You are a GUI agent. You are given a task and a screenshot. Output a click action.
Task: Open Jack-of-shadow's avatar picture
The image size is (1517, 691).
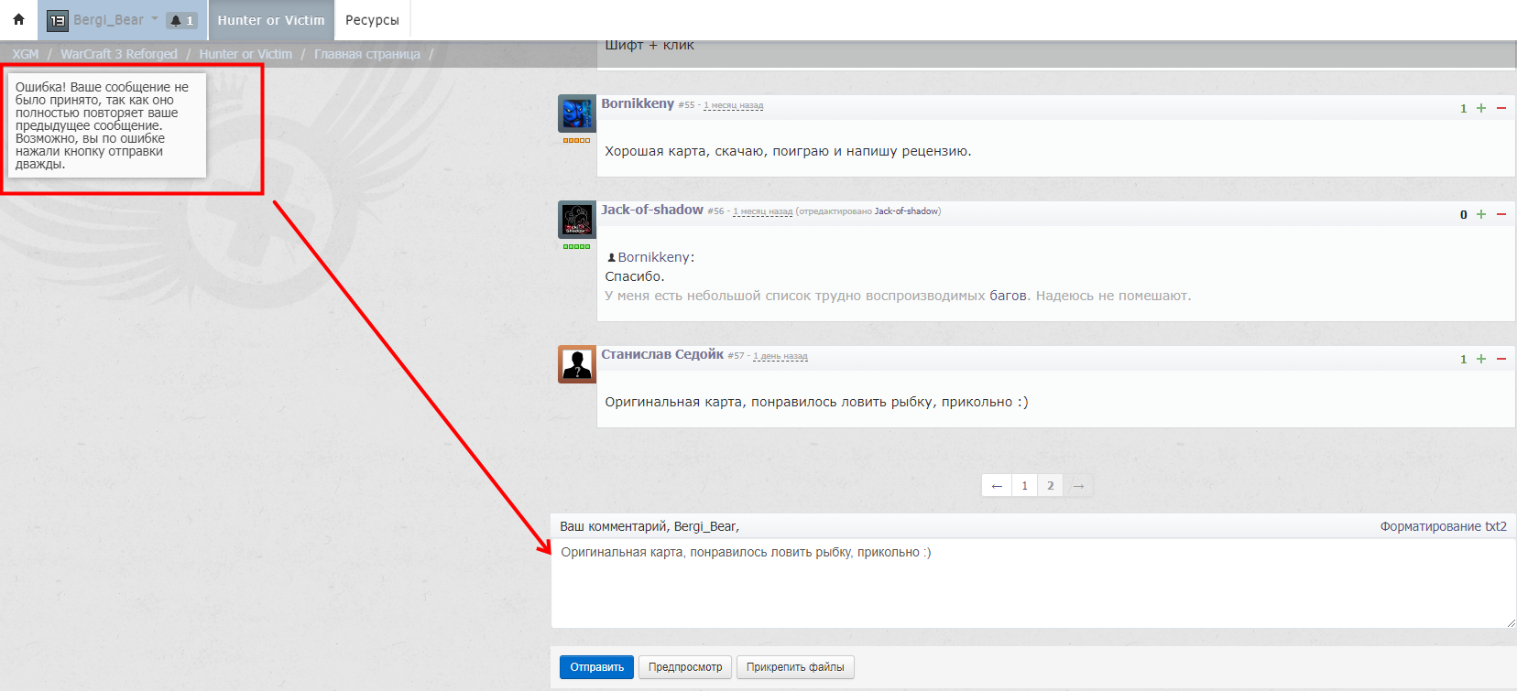point(577,221)
